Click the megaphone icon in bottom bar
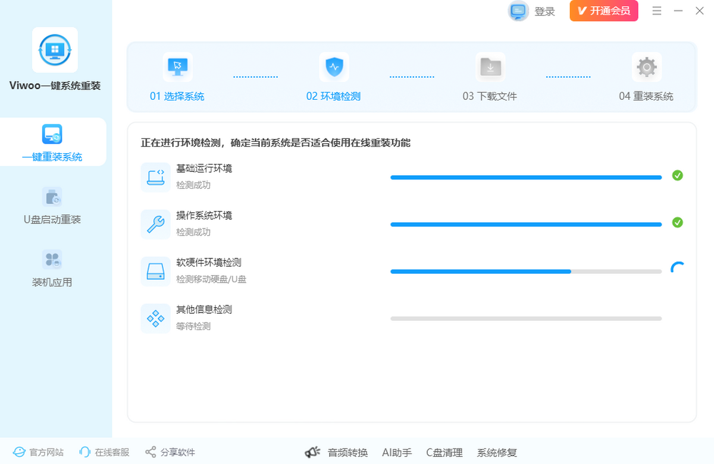This screenshot has width=714, height=464. point(313,453)
